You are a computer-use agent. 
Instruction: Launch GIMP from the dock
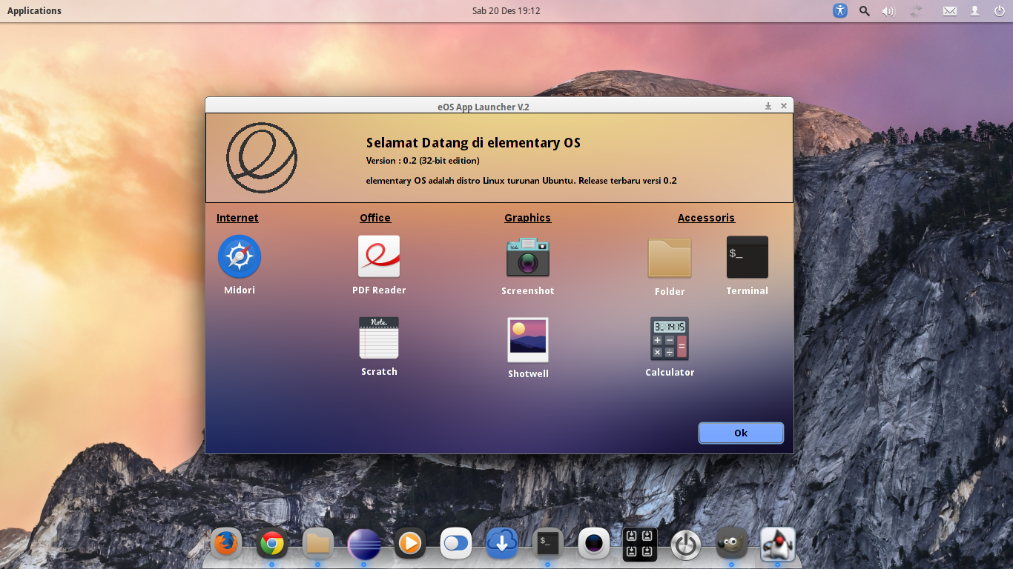732,545
